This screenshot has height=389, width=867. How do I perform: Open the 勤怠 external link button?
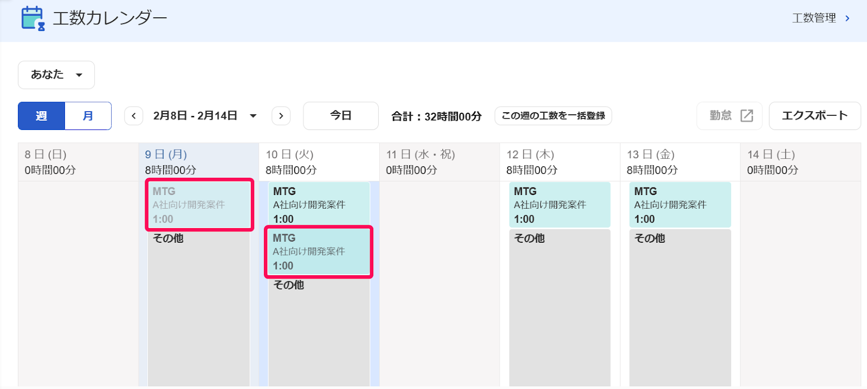[x=729, y=116]
